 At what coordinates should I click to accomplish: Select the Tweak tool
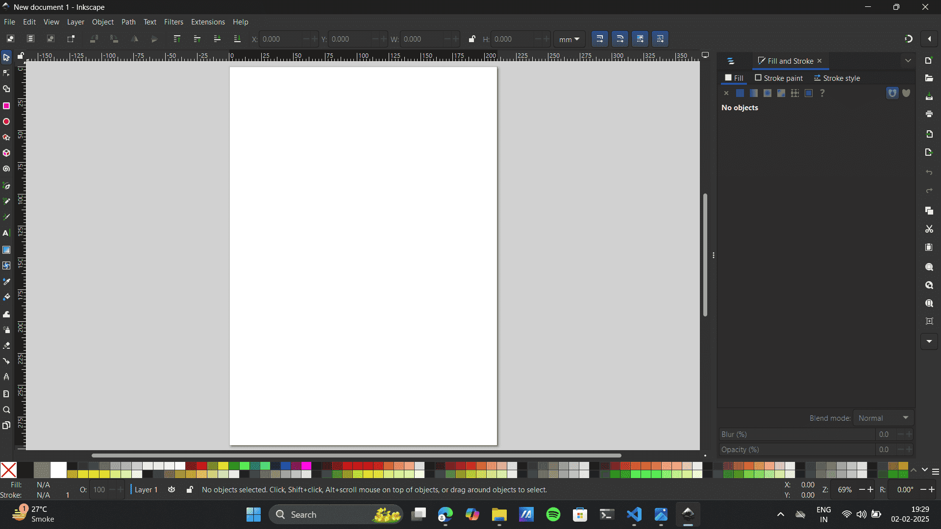point(6,314)
